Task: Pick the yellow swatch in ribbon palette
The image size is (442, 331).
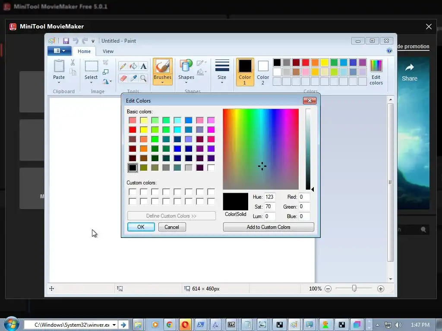Action: coord(325,62)
